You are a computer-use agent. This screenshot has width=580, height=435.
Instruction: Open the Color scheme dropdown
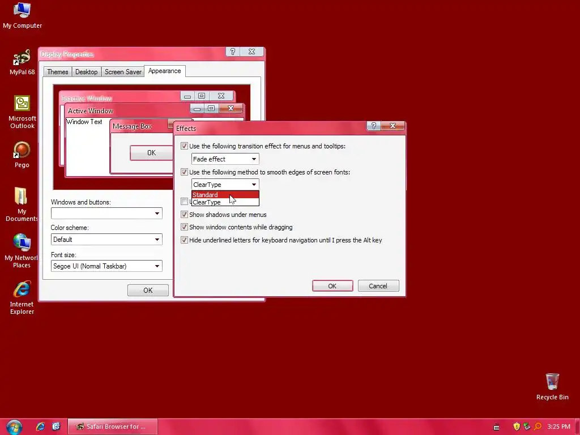106,240
